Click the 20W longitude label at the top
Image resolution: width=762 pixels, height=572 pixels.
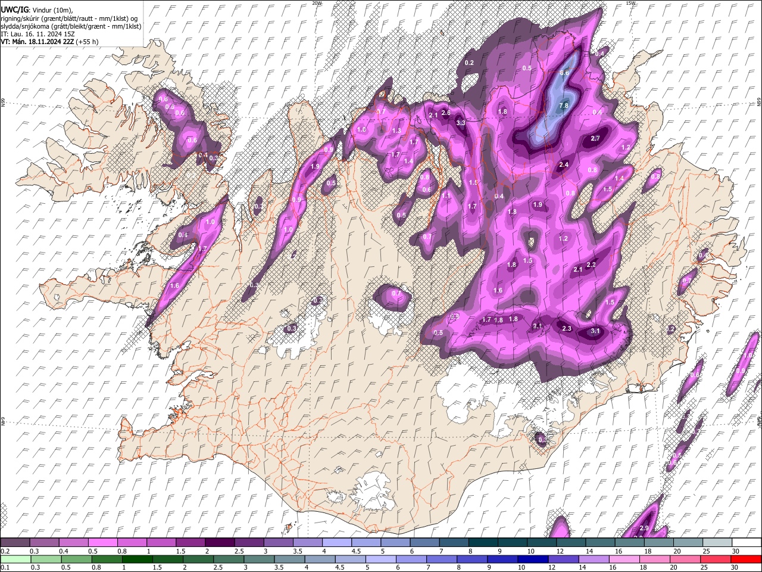coord(317,3)
